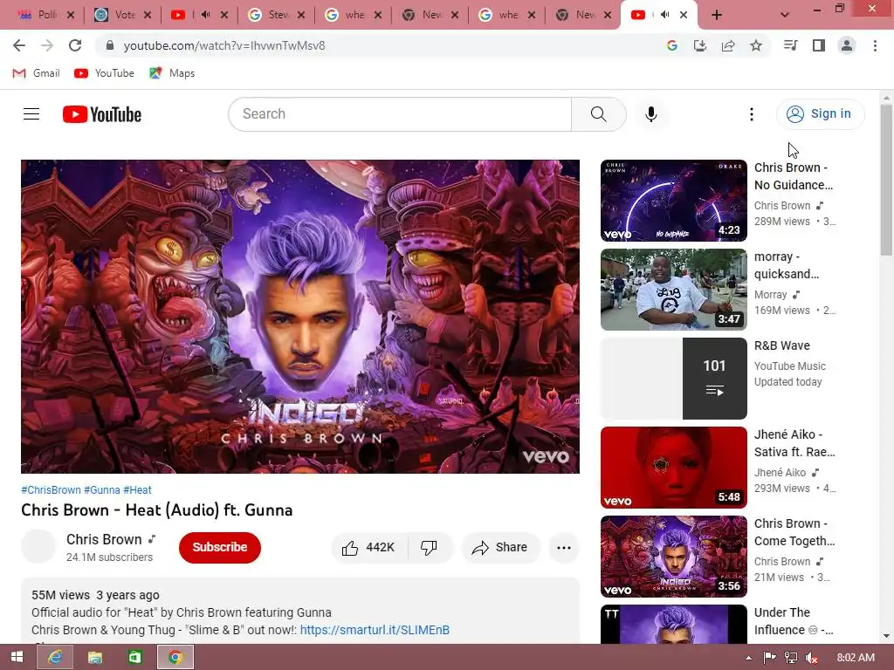Viewport: 894px width, 670px height.
Task: Show hidden system tray icons
Action: (748, 658)
